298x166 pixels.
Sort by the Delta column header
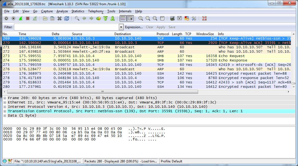[61, 34]
